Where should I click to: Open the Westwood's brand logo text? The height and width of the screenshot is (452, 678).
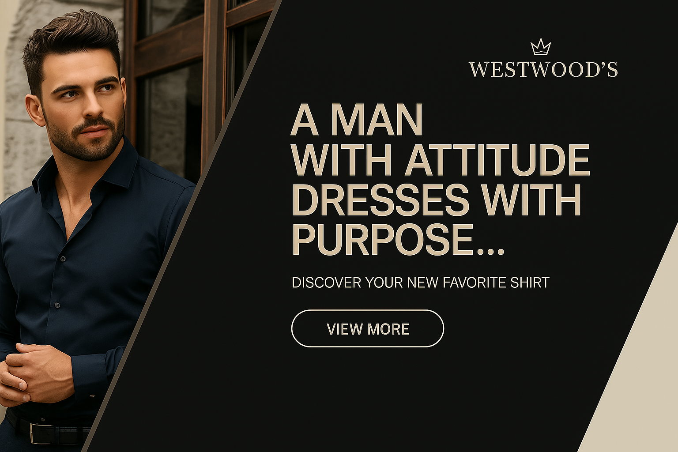543,70
